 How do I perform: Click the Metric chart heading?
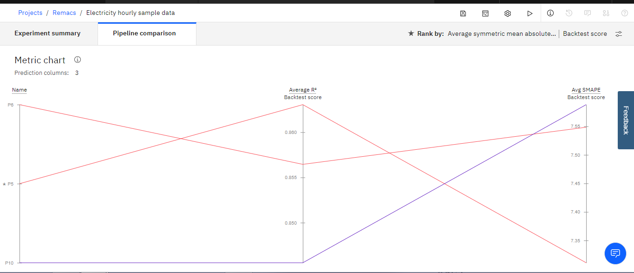pyautogui.click(x=40, y=60)
